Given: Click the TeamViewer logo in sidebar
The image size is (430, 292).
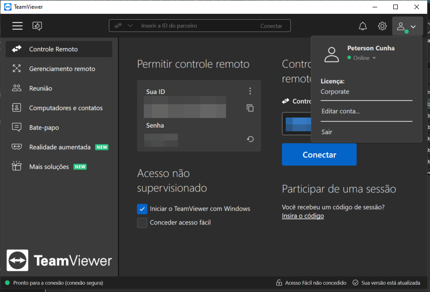Looking at the screenshot, I should (x=59, y=260).
